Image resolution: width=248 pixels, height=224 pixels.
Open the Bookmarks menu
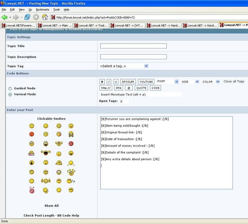click(x=42, y=10)
